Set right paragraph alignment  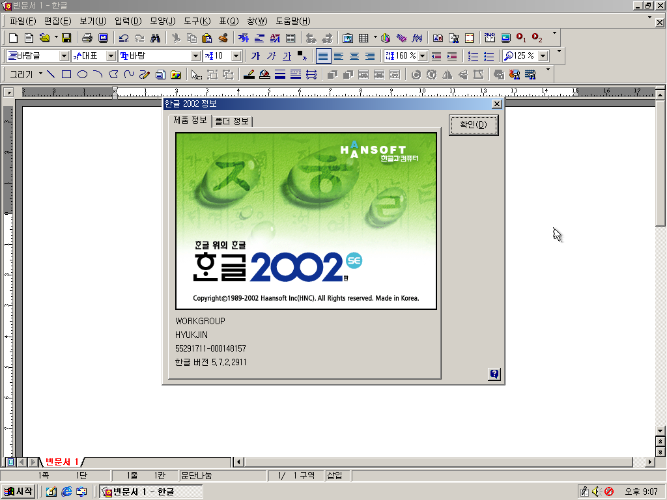coord(370,56)
